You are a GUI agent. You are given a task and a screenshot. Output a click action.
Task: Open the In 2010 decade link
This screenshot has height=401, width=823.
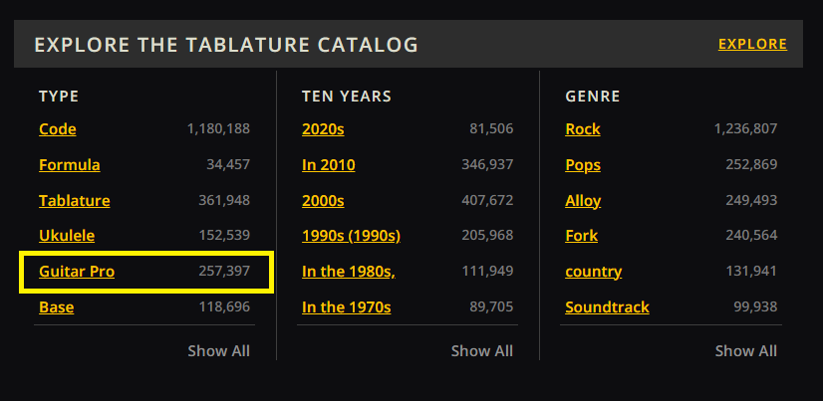point(329,165)
